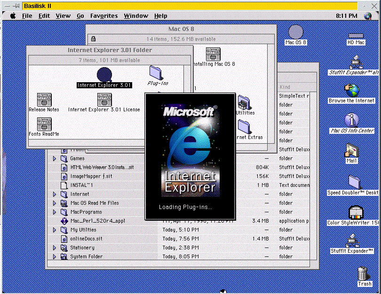Select the StuffIt Expander alias at top right
Screen dimensions: 381x294
point(356,62)
